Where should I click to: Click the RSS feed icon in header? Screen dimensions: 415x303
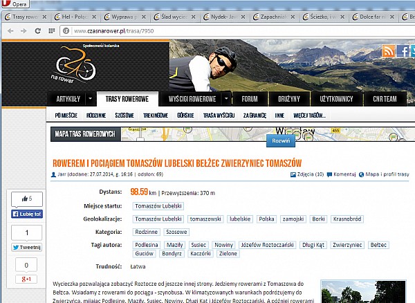[388, 50]
